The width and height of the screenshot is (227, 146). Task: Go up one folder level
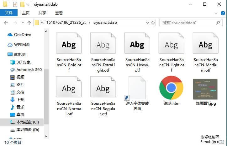point(29,23)
